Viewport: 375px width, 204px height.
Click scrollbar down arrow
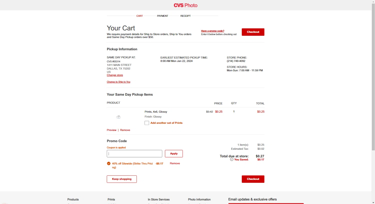(373, 202)
